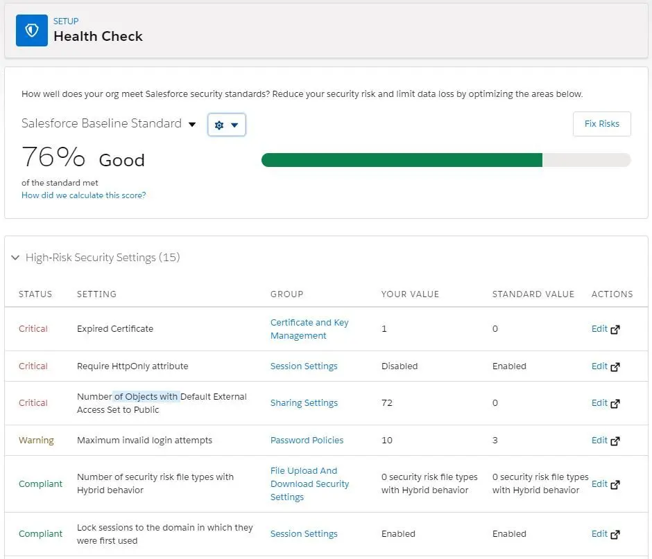Click the '76%' score value
652x559 pixels.
click(x=53, y=157)
